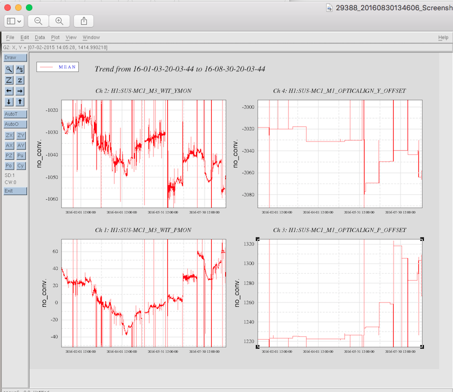Move the plot up with the up arrow
This screenshot has height=392, width=453.
[x=20, y=102]
